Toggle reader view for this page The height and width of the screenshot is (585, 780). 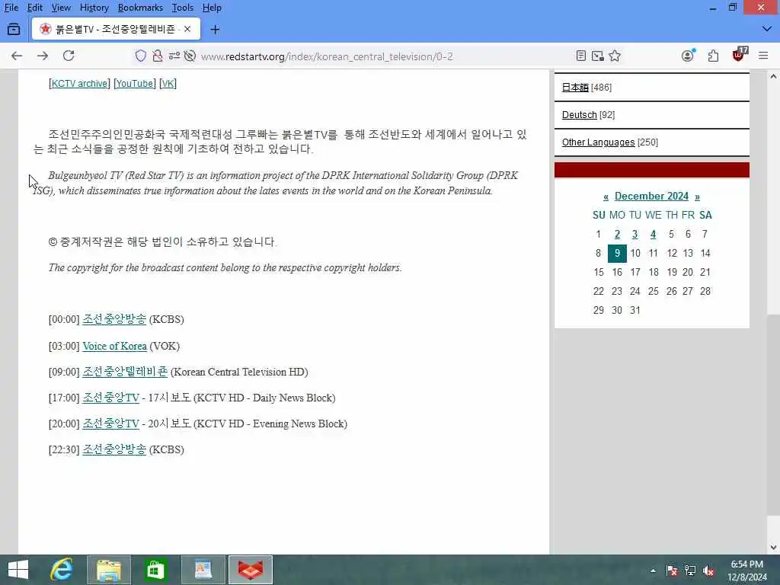580,56
